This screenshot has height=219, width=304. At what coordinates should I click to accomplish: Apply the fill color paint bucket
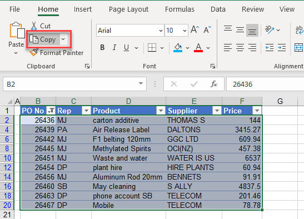pyautogui.click(x=178, y=48)
